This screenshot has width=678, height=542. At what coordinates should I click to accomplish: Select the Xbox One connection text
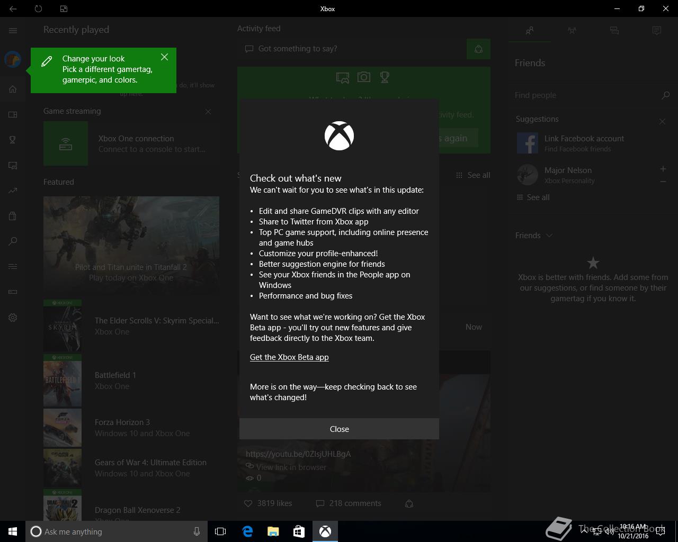[x=136, y=139]
